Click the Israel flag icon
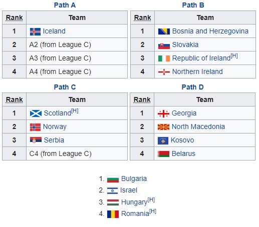The height and width of the screenshot is (227, 259). click(x=112, y=190)
